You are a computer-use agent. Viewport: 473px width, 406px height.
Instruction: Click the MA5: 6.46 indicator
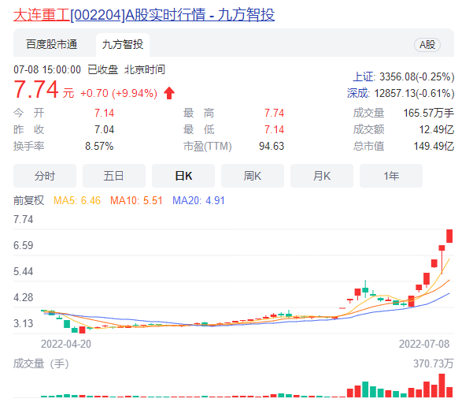(x=77, y=200)
